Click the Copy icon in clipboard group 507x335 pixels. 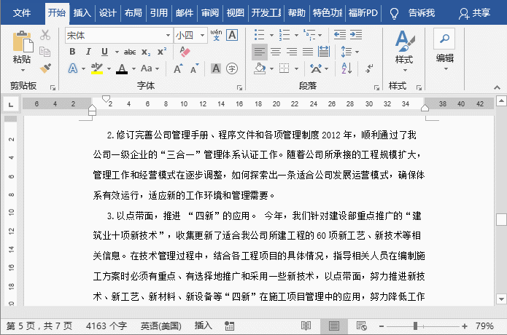(x=44, y=52)
